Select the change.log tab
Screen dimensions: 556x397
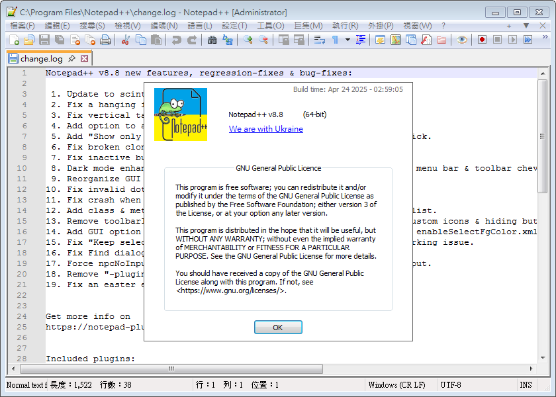tap(41, 58)
